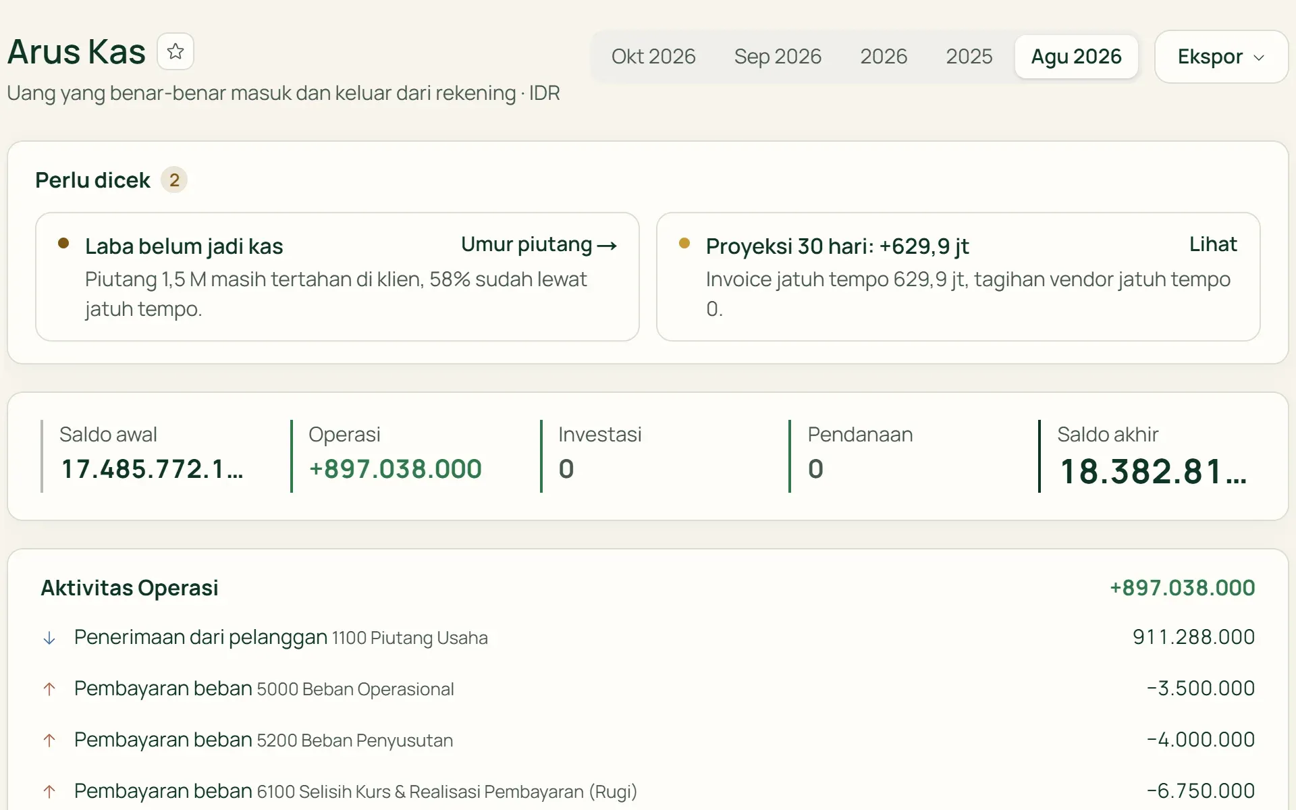Click the down arrow beside Penerimaan dari pelanggan

tap(49, 638)
